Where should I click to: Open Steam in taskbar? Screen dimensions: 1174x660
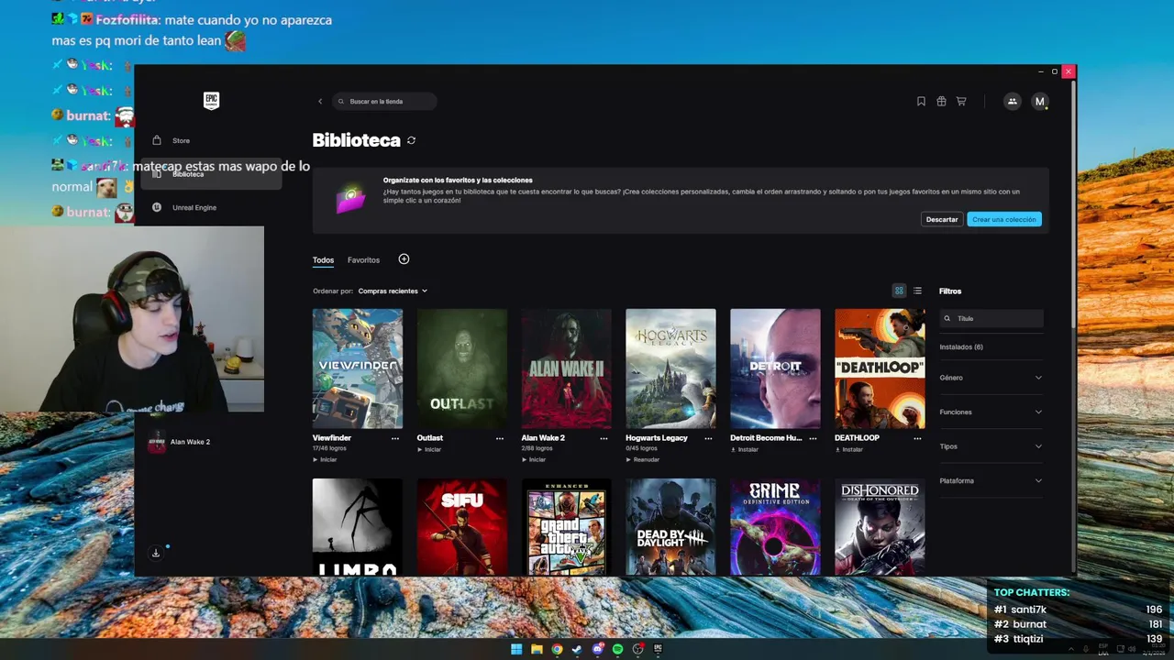[577, 649]
